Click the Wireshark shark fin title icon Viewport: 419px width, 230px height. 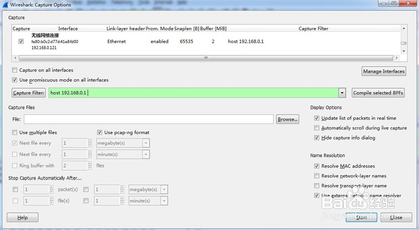click(x=5, y=5)
